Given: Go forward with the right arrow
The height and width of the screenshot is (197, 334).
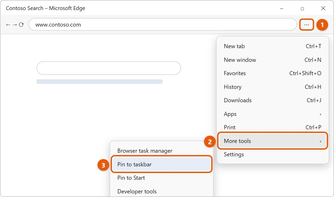Looking at the screenshot, I should pyautogui.click(x=15, y=25).
